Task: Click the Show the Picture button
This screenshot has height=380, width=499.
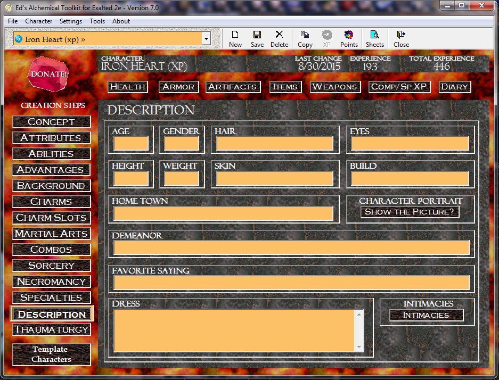Action: pyautogui.click(x=410, y=212)
